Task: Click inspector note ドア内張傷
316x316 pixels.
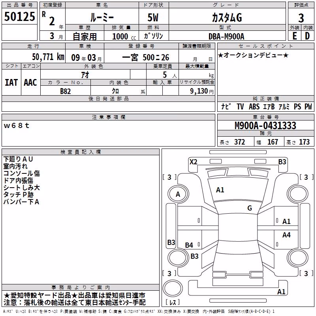Action: coord(18,181)
